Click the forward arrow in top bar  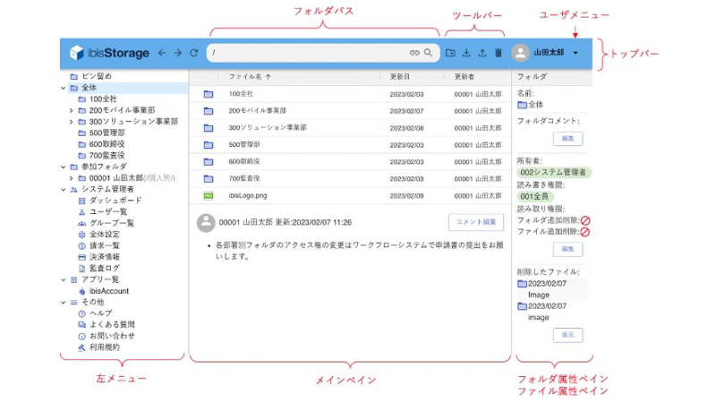pyautogui.click(x=177, y=53)
